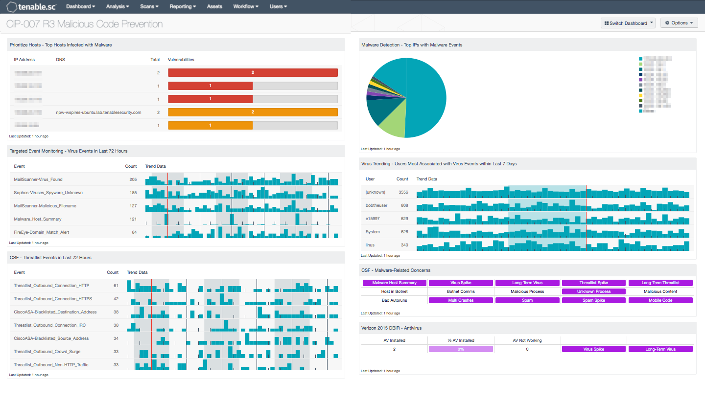Click the (unknown) user row
Viewport: 705px width, 401px height.
coord(527,192)
